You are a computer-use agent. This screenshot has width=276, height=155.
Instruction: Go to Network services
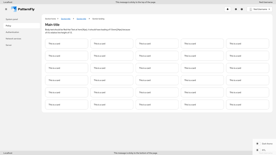coord(13,39)
